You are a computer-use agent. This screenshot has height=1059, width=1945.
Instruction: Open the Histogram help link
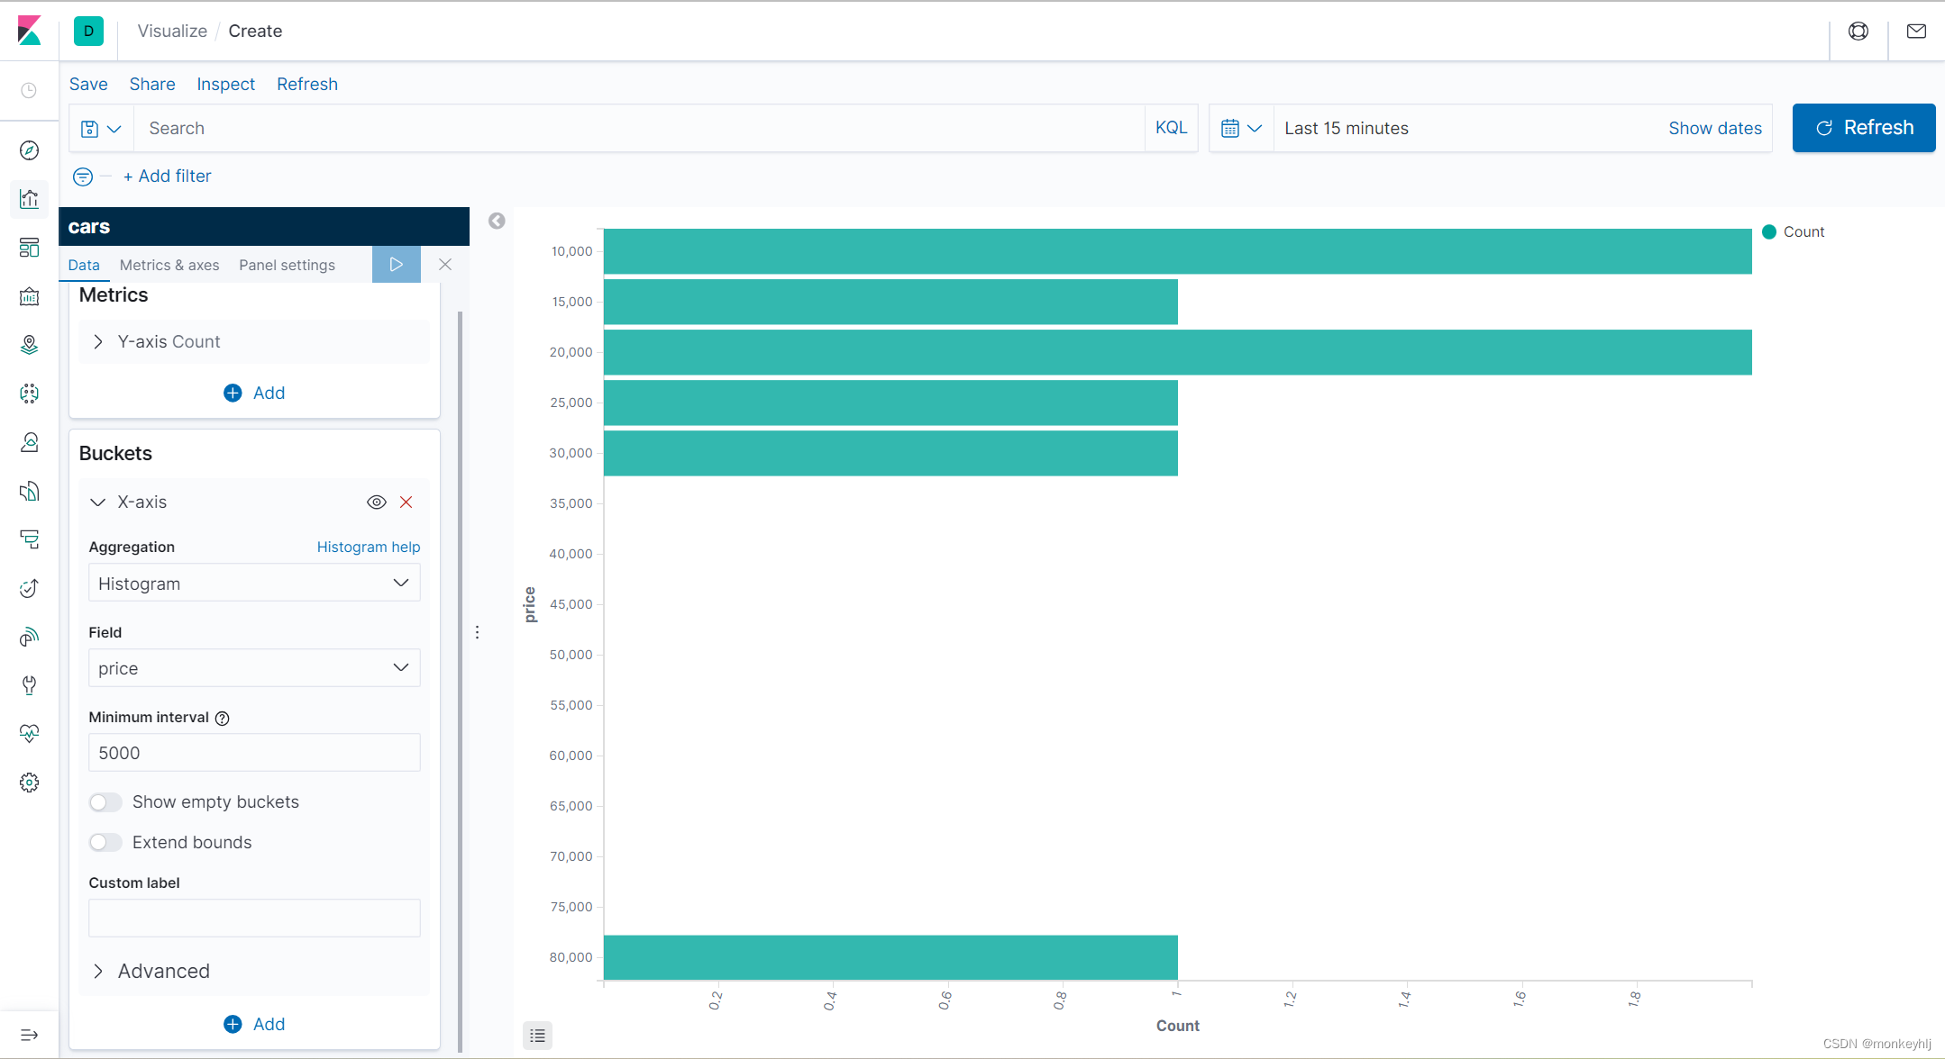(x=368, y=547)
